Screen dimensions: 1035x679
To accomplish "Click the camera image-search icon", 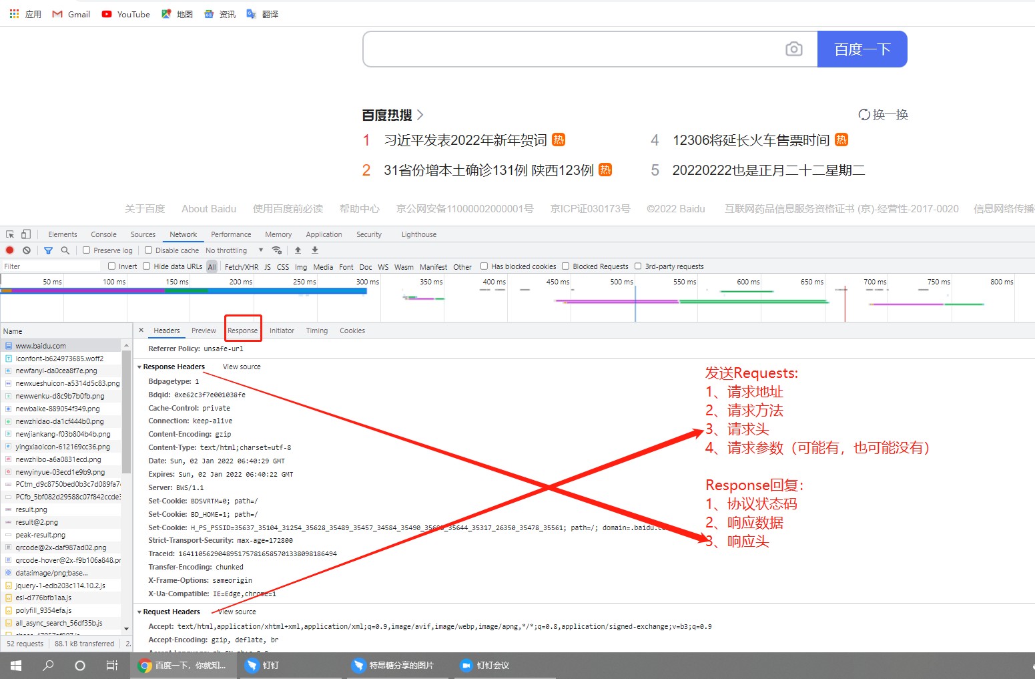I will (793, 49).
